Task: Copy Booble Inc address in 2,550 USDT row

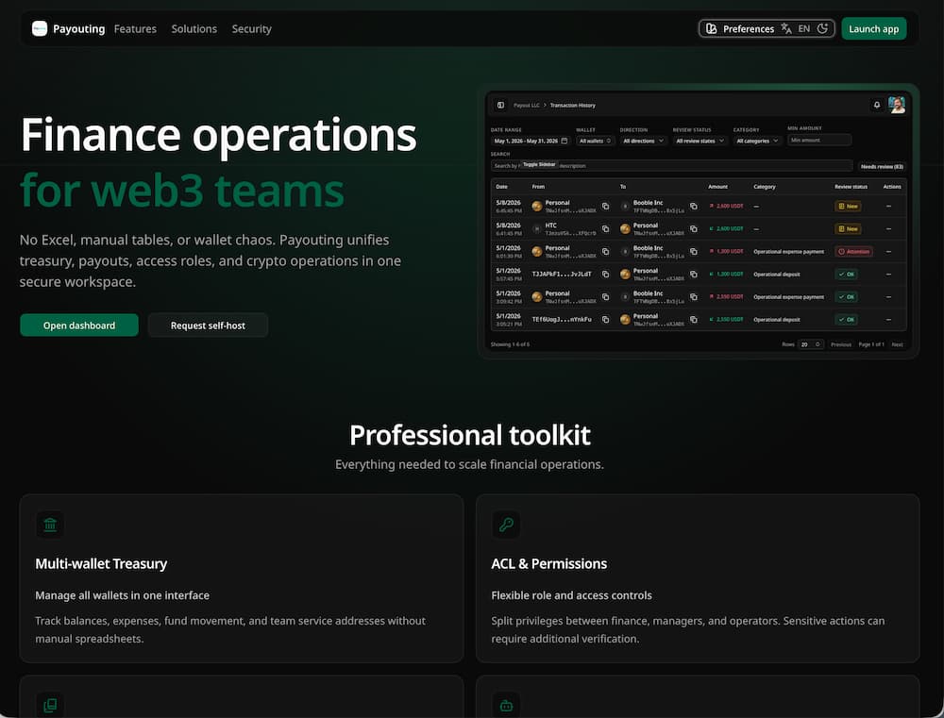Action: [694, 296]
